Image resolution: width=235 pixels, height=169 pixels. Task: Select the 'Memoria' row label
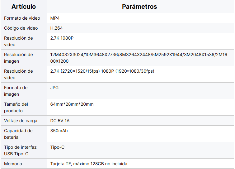click(13, 164)
